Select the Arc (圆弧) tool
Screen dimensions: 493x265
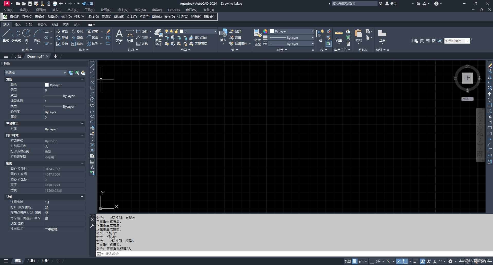coord(37,35)
